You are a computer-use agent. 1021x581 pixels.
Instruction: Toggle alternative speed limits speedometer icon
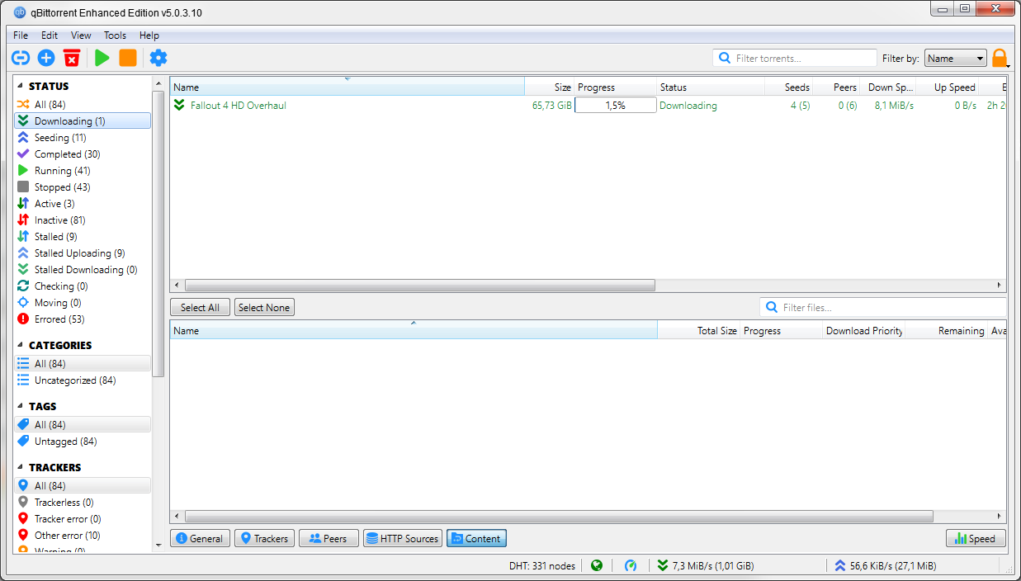[631, 565]
